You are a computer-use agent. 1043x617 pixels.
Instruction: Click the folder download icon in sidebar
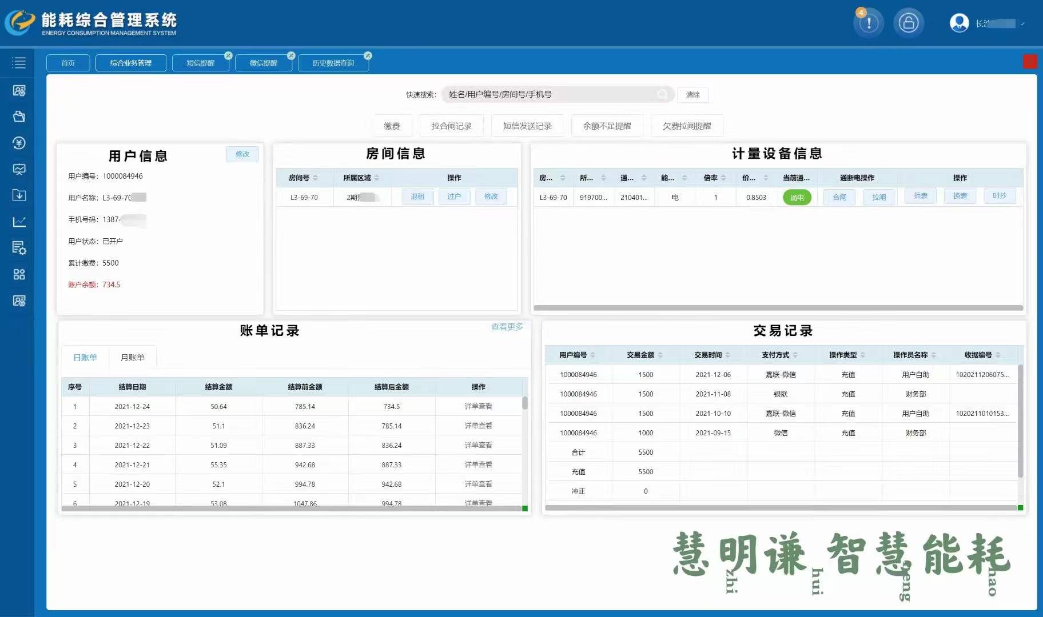(x=19, y=195)
